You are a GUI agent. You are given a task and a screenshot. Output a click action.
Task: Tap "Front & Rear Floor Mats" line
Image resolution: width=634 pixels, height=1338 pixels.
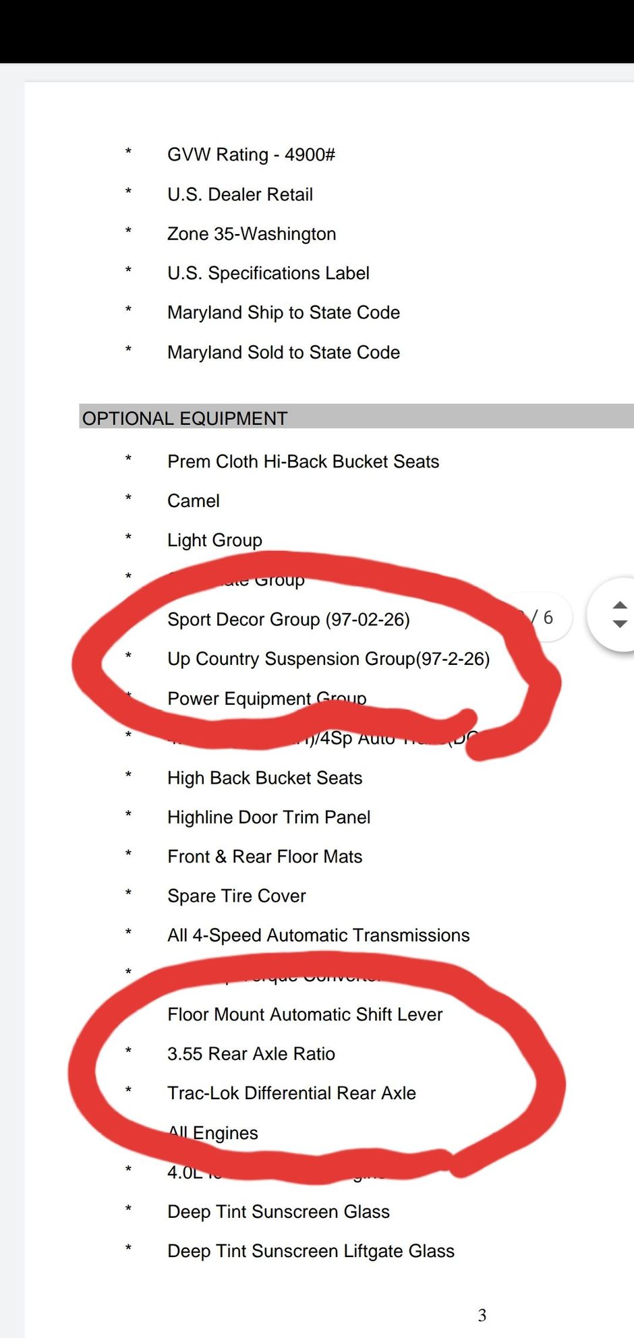264,856
